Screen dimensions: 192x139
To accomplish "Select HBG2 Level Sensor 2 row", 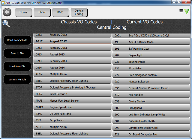I will (72, 94).
